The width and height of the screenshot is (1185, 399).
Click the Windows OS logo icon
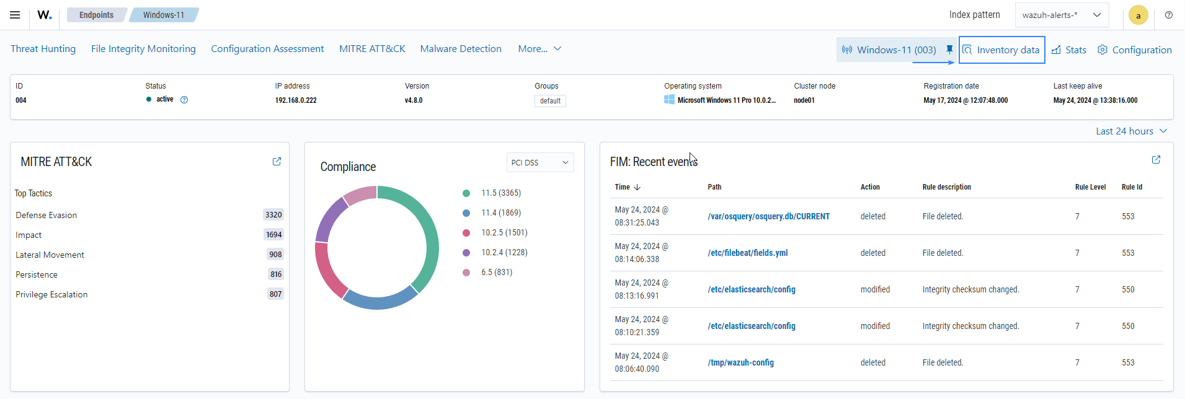(x=670, y=100)
